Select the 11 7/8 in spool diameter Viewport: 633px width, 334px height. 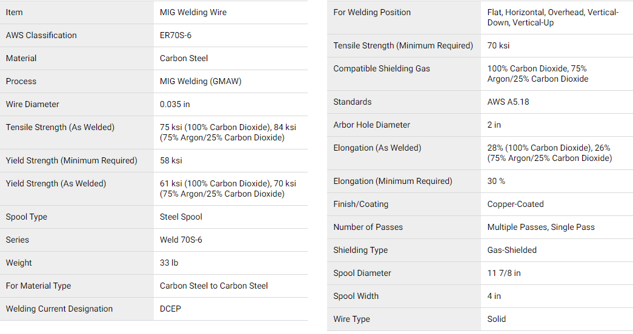pos(504,273)
